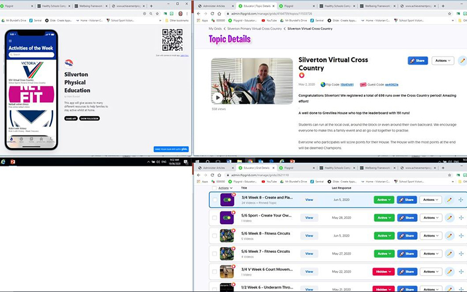Image resolution: width=467 pixels, height=292 pixels.
Task: Open Active dropdown for 5/6 Week 7 row
Action: pyautogui.click(x=384, y=253)
